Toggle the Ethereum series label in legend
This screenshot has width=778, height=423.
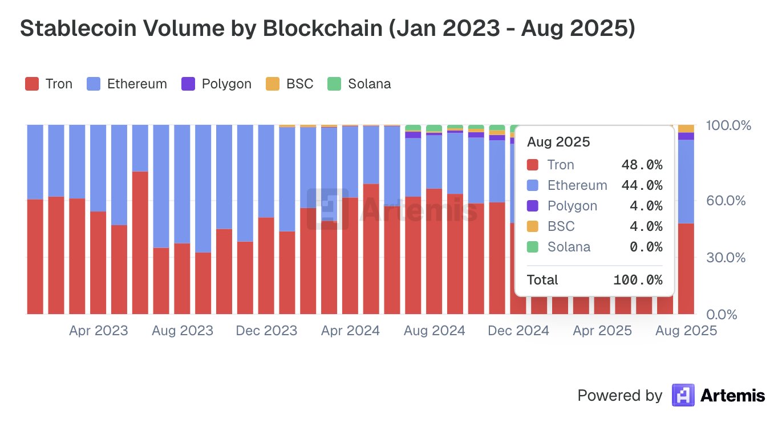coord(137,84)
